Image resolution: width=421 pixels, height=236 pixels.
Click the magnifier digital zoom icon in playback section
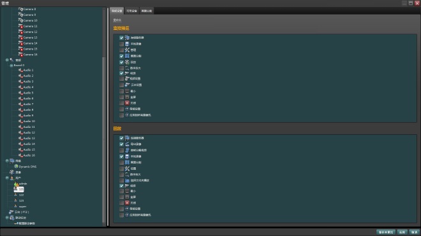(x=127, y=174)
